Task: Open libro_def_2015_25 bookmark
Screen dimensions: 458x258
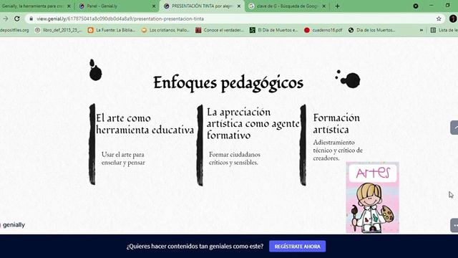Action: (x=59, y=30)
